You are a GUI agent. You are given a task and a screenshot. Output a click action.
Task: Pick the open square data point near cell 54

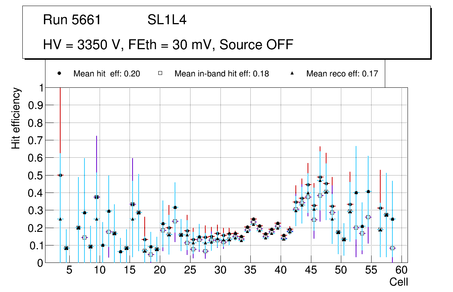pos(368,217)
